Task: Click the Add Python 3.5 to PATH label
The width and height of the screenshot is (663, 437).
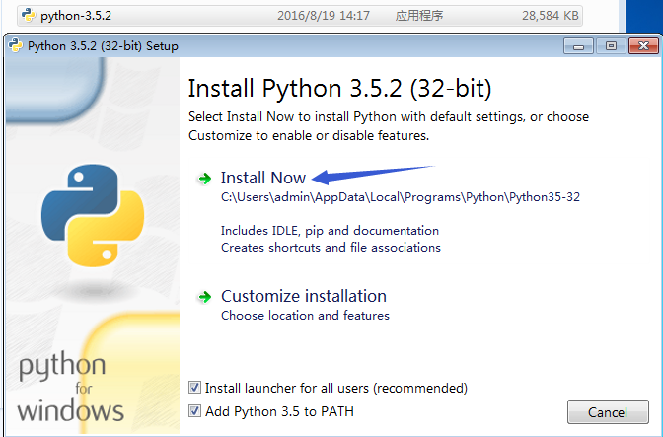Action: pos(279,411)
